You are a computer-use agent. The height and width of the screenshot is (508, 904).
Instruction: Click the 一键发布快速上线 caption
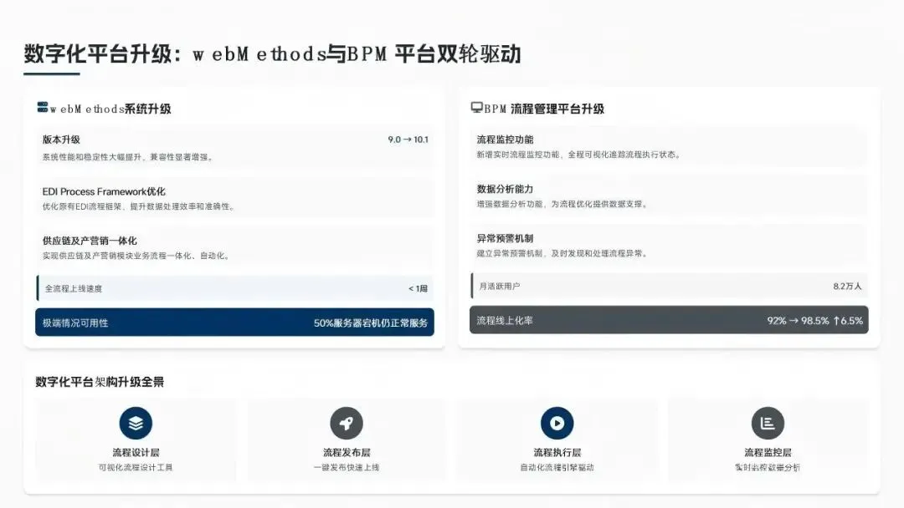point(347,467)
